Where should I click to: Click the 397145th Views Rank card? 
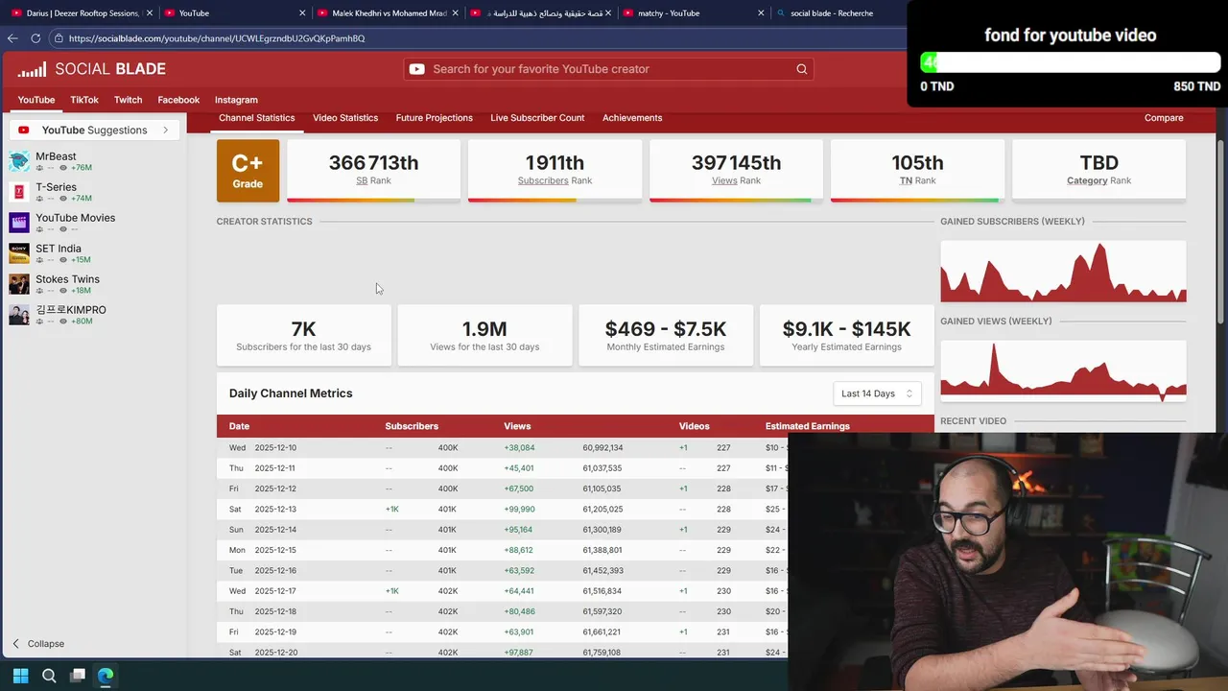point(736,171)
